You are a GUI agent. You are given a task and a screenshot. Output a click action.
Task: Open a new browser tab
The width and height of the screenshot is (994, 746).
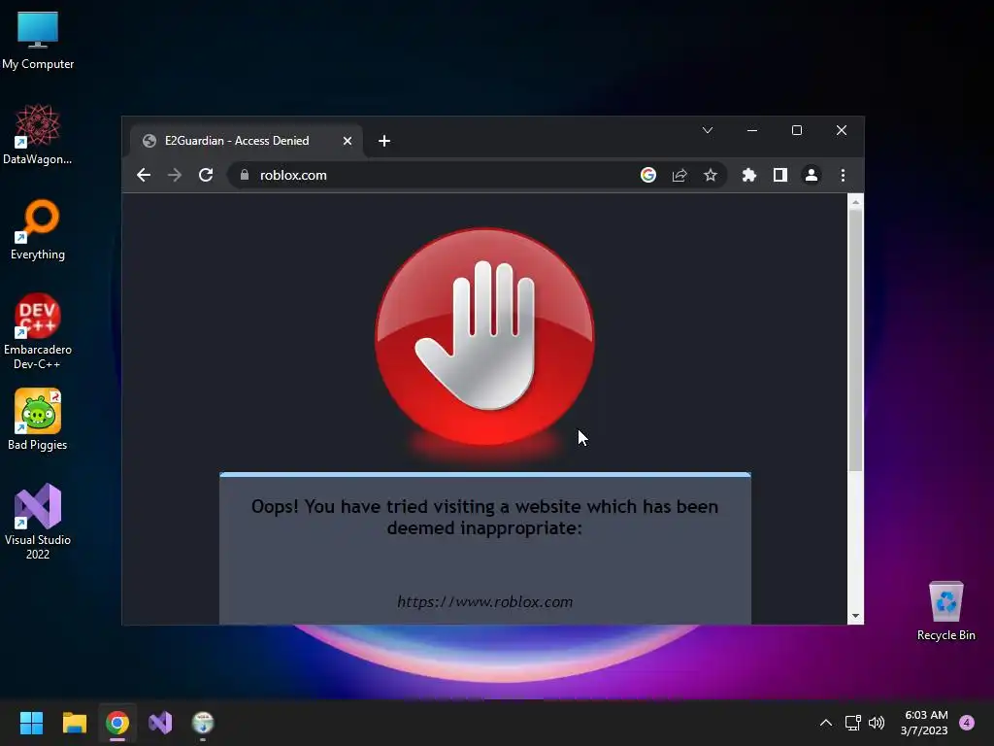(384, 141)
